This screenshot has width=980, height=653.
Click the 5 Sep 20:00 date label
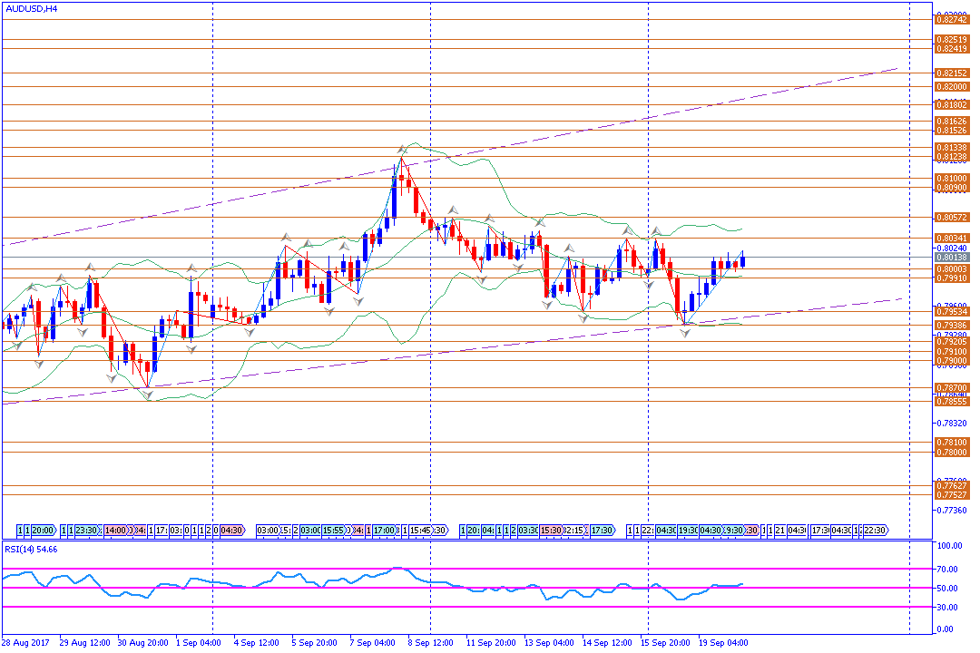click(314, 642)
